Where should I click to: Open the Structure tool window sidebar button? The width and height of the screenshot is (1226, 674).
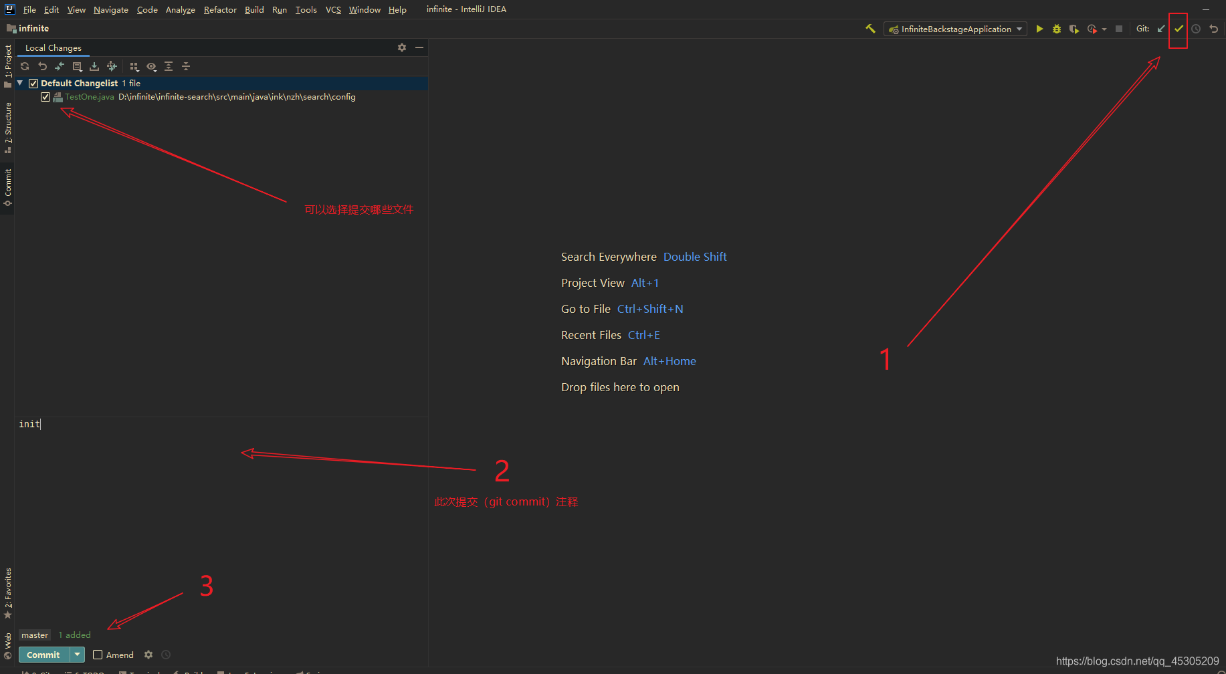[7, 128]
